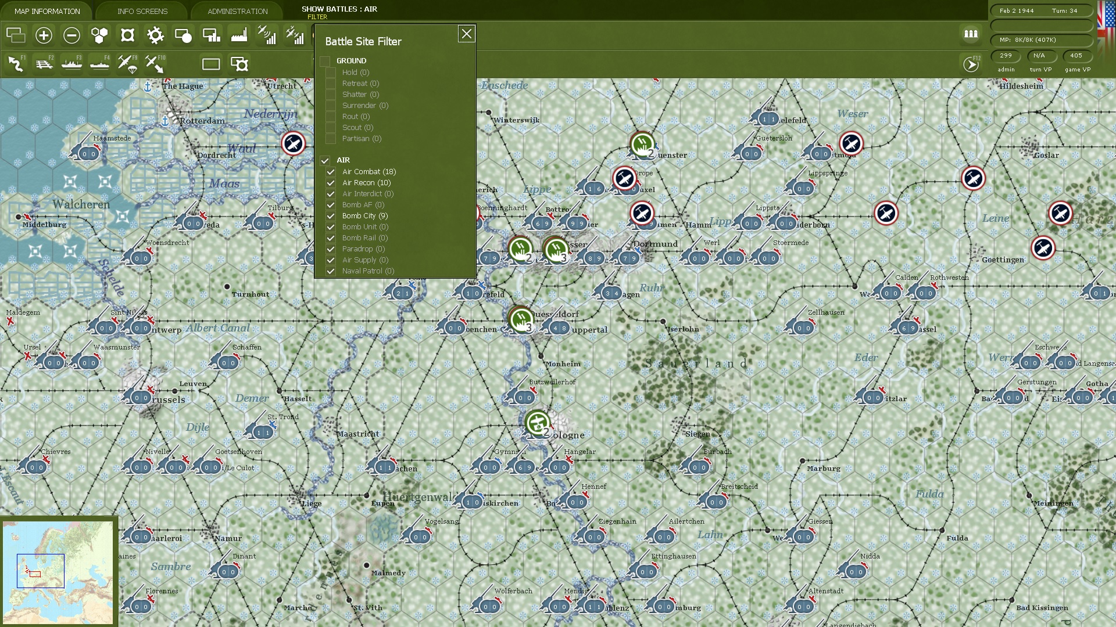This screenshot has width=1116, height=627.
Task: Open the MAP INFORMATION tab
Action: point(47,11)
